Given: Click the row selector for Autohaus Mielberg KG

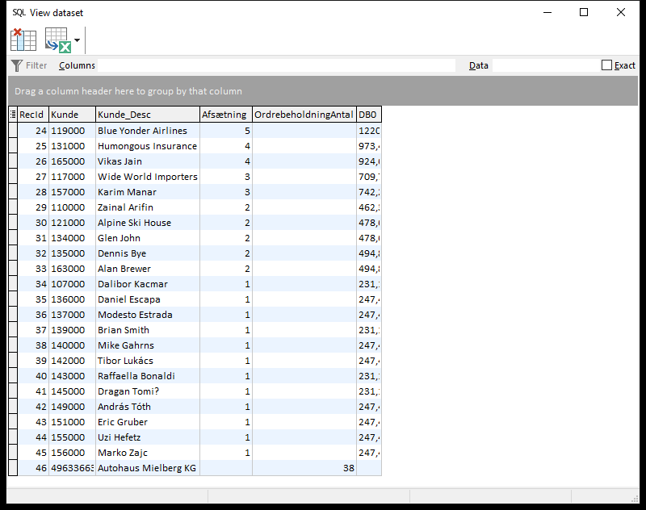Looking at the screenshot, I should point(13,468).
